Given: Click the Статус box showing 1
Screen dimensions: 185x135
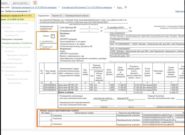Looking at the screenshot, I should [53, 36].
